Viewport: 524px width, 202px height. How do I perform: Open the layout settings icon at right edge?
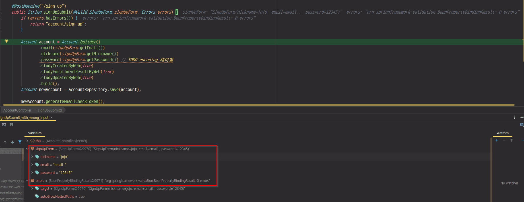pyautogui.click(x=522, y=125)
